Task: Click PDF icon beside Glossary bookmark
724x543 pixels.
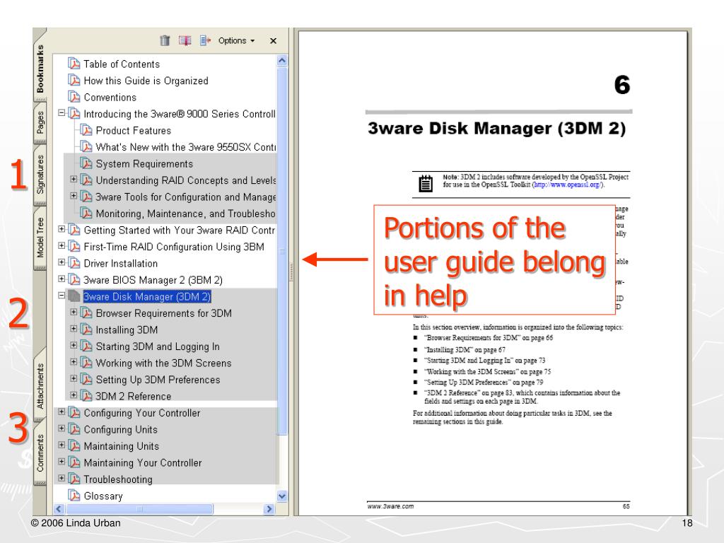Action: [74, 496]
